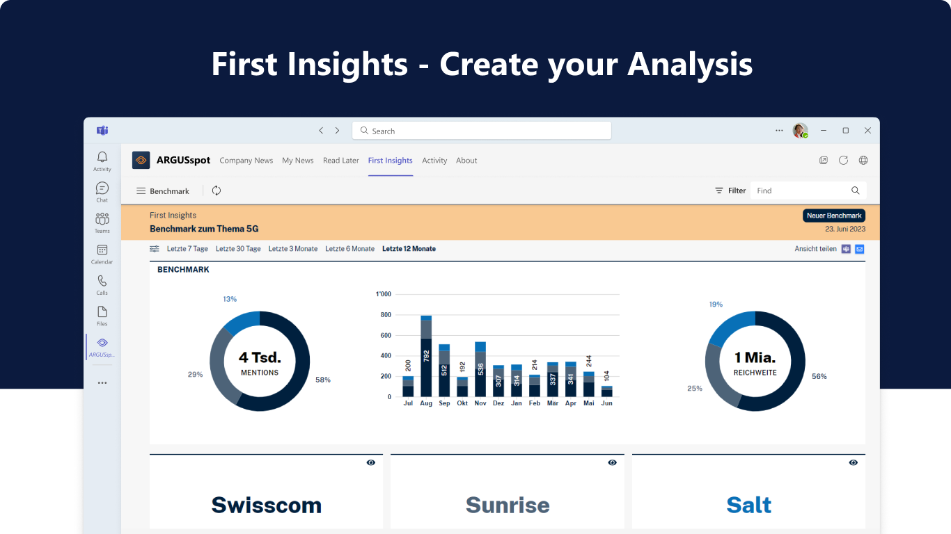Viewport: 951px width, 534px height.
Task: Click the Benchmark zum Thema 5G title
Action: 204,229
